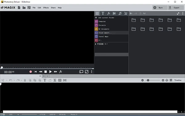Click the Rewind button
Image resolution: width=185 pixels, height=116 pixels.
click(x=41, y=72)
